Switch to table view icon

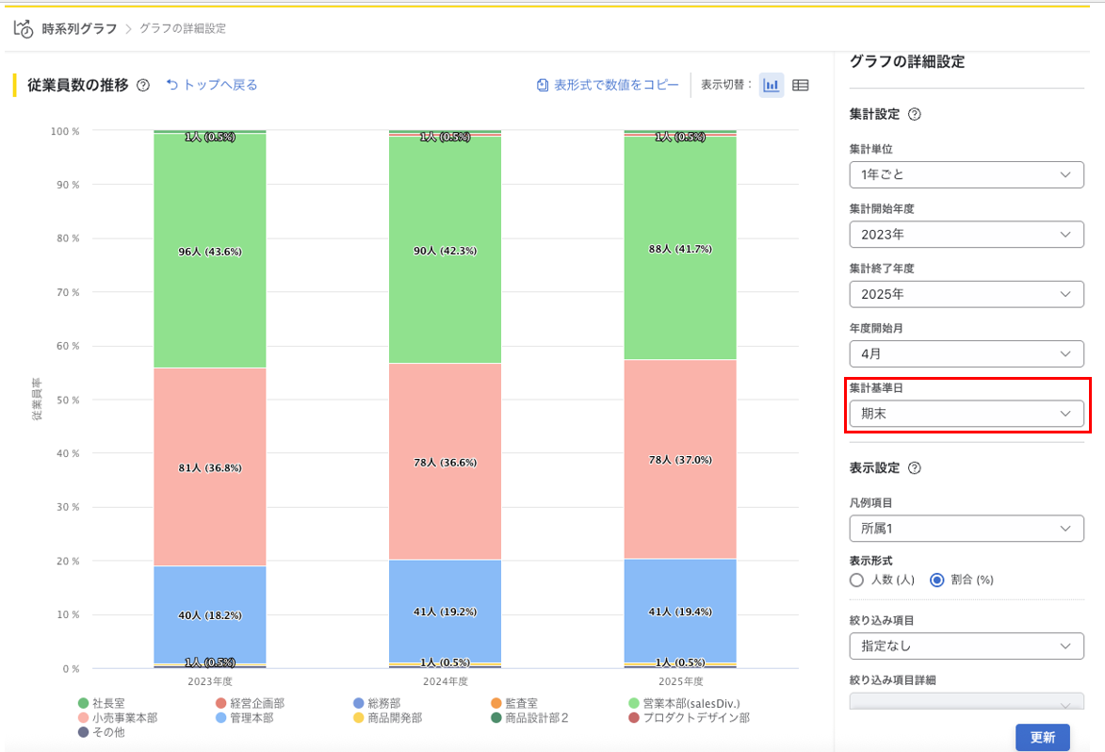(x=801, y=85)
